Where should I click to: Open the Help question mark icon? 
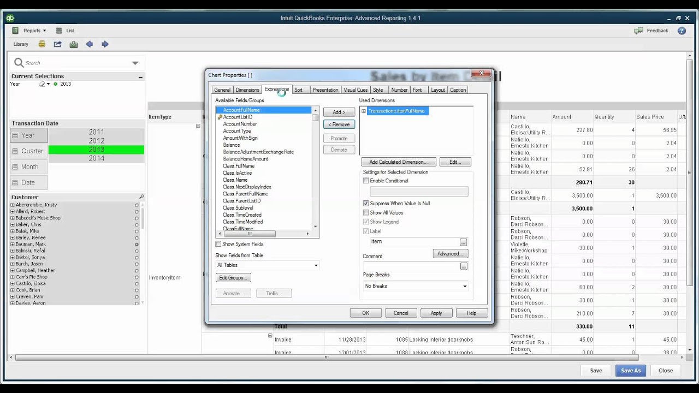coord(682,31)
